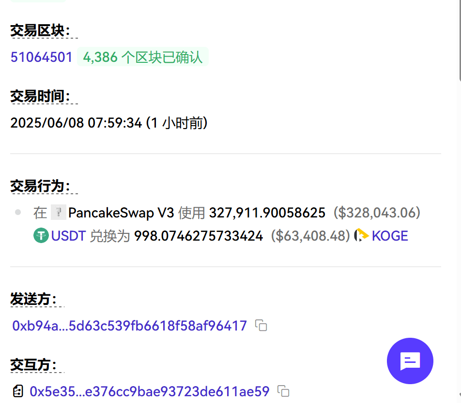
Task: Copy the contract address 0x5e35
Action: pyautogui.click(x=283, y=391)
